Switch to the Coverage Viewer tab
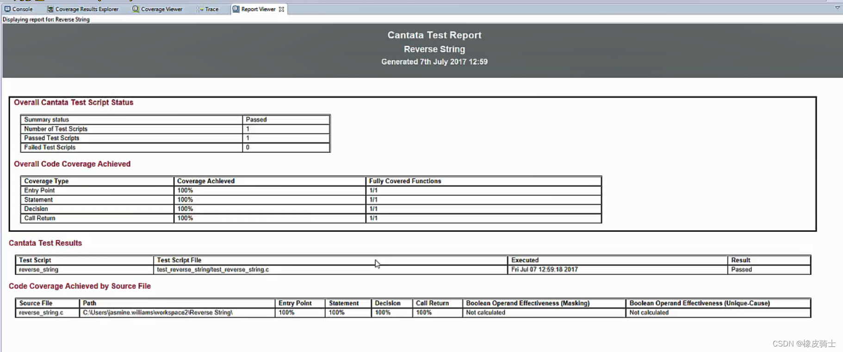The image size is (843, 352). (x=157, y=9)
